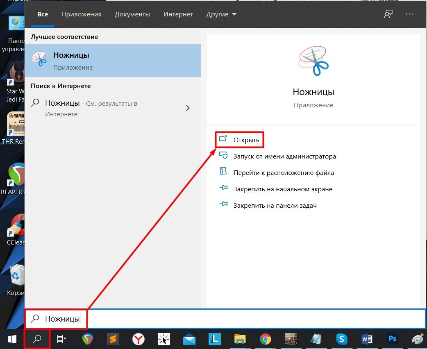Click the taskbar search magnifier icon
This screenshot has height=349, width=427.
pyautogui.click(x=37, y=339)
